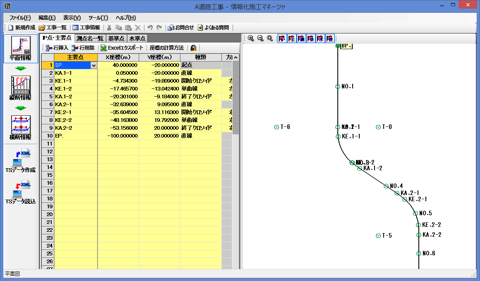Open the 工事情報 project information
The image size is (480, 281).
tap(86, 28)
